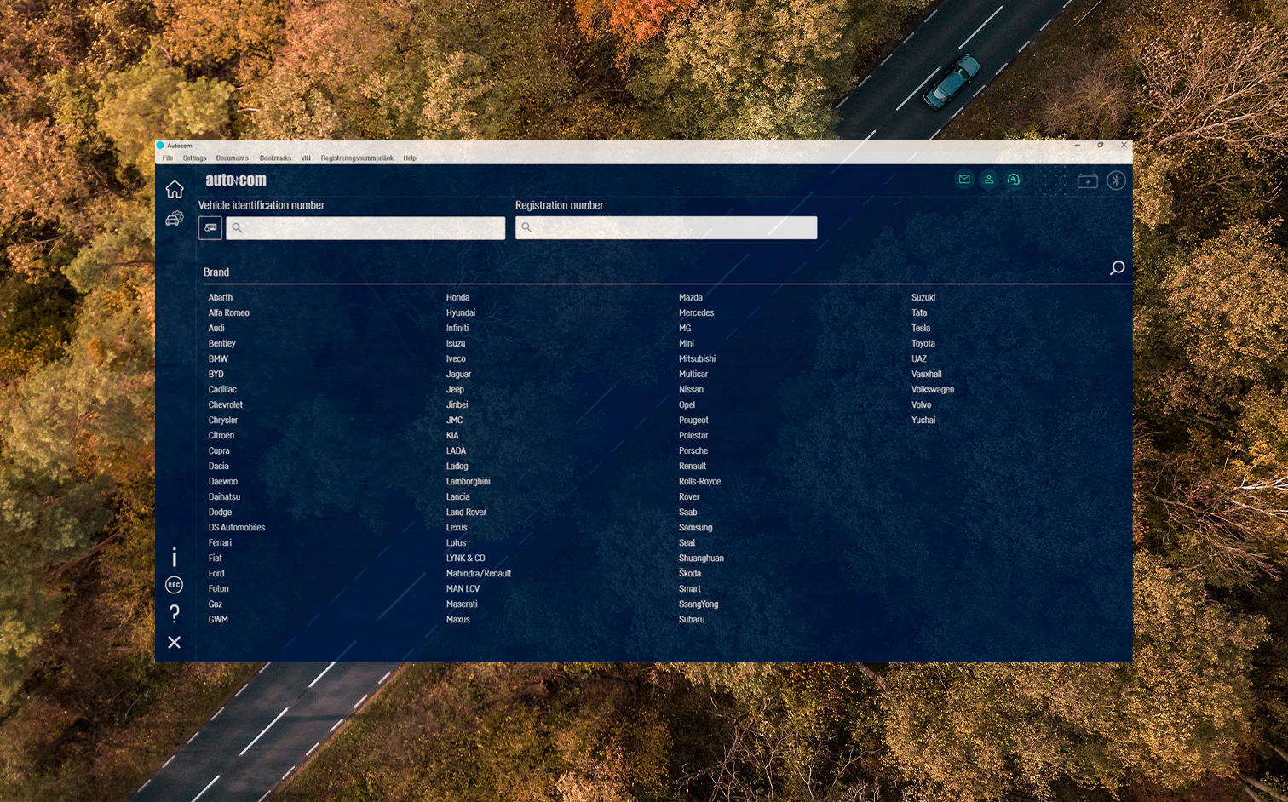Choose Mitsubishi brand
The image size is (1288, 802).
[x=697, y=359]
